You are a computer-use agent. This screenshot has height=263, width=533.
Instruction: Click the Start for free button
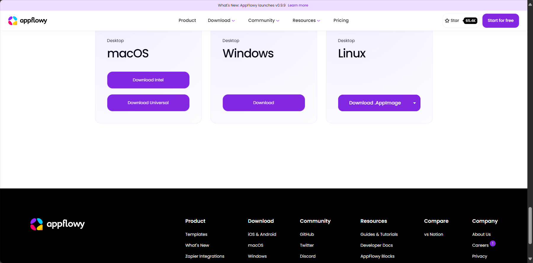point(500,21)
